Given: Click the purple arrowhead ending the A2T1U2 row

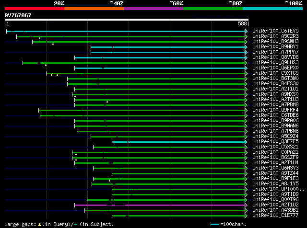Looking at the screenshot, I should click(x=246, y=205).
